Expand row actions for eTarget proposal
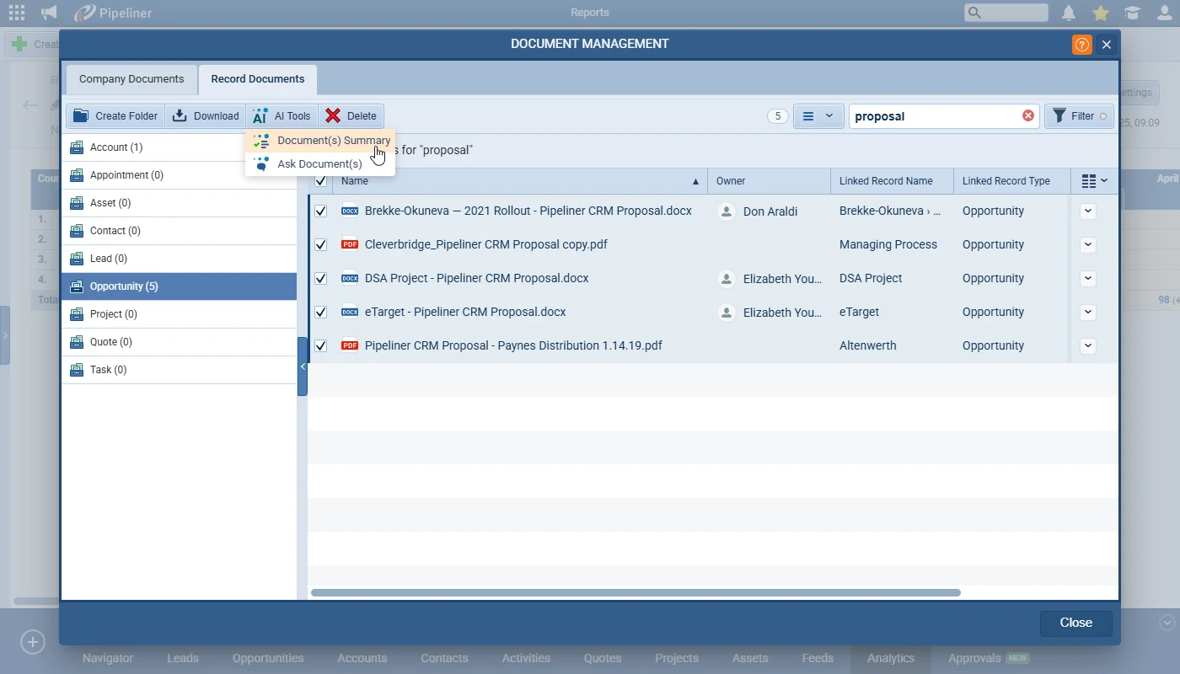Image resolution: width=1180 pixels, height=674 pixels. 1088,312
